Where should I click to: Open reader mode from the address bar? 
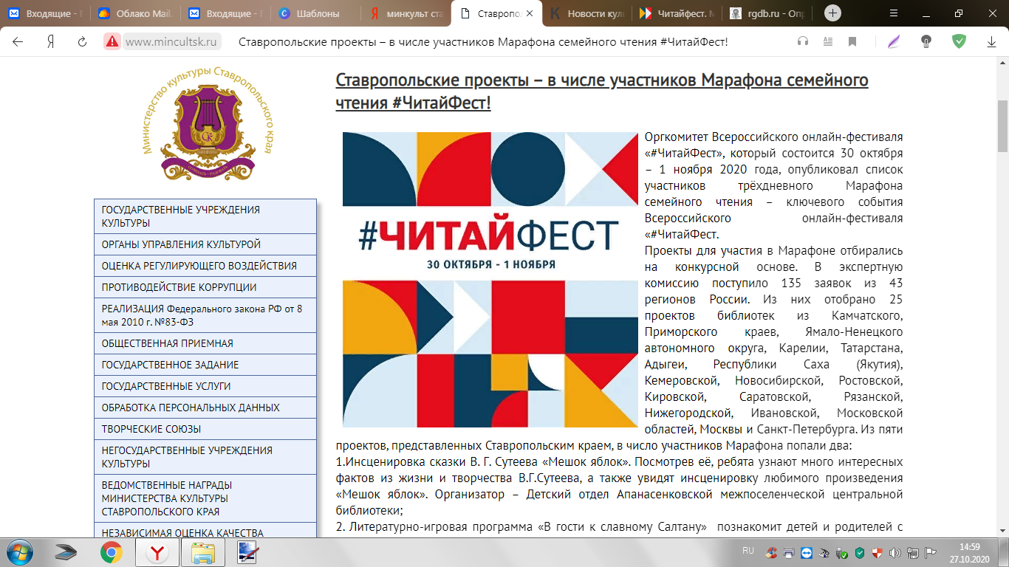[828, 42]
